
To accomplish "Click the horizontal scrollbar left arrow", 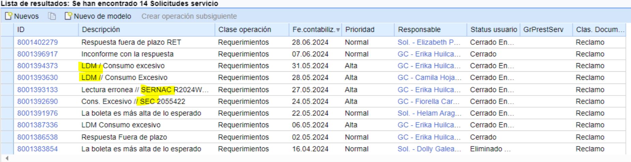I will click(x=6, y=158).
